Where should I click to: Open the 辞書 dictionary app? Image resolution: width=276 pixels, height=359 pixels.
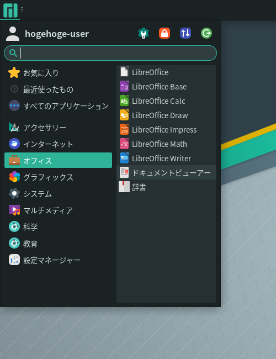click(166, 187)
